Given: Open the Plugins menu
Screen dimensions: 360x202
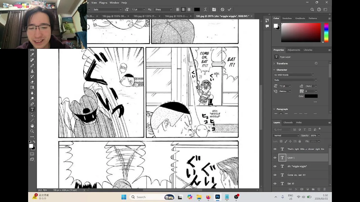Looking at the screenshot, I should point(103,3).
